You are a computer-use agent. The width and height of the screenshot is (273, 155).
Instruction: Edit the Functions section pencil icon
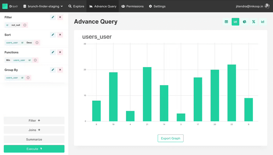tap(53, 52)
